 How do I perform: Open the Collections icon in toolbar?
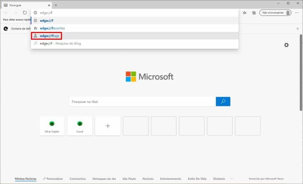254,13
